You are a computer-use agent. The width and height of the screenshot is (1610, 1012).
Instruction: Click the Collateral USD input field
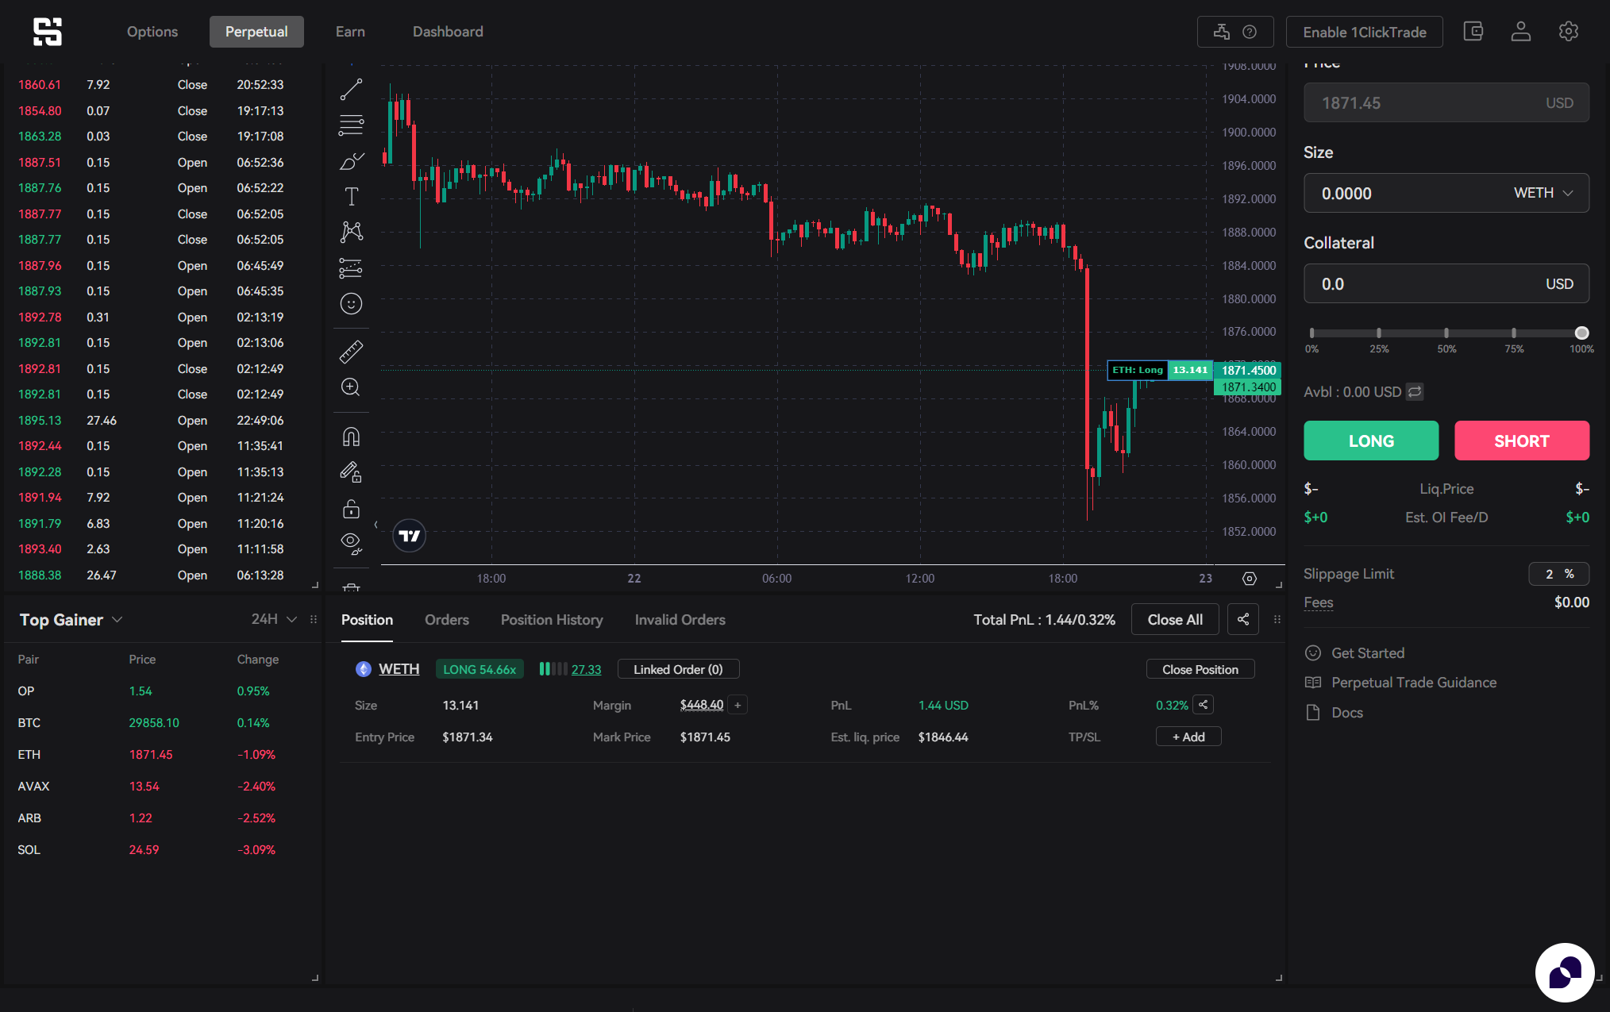[1446, 283]
